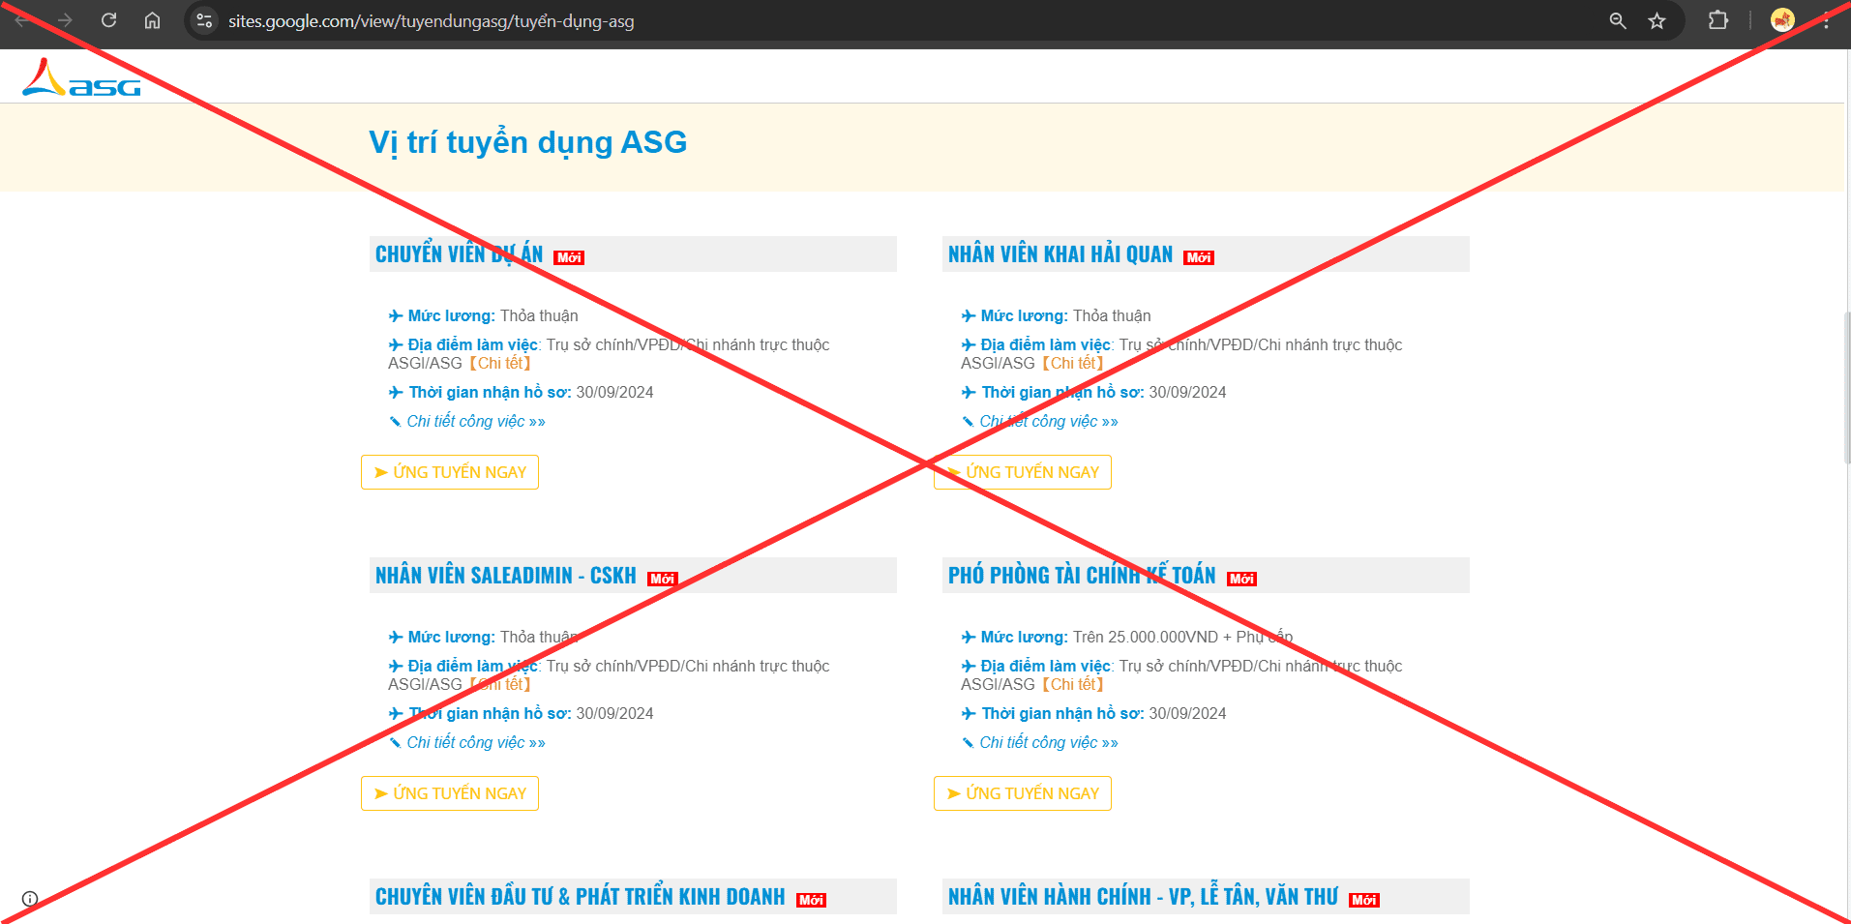Click Chuyên viên đầu tư & phát triển kinh doanh title
Viewport: 1851px width, 924px height.
[581, 897]
